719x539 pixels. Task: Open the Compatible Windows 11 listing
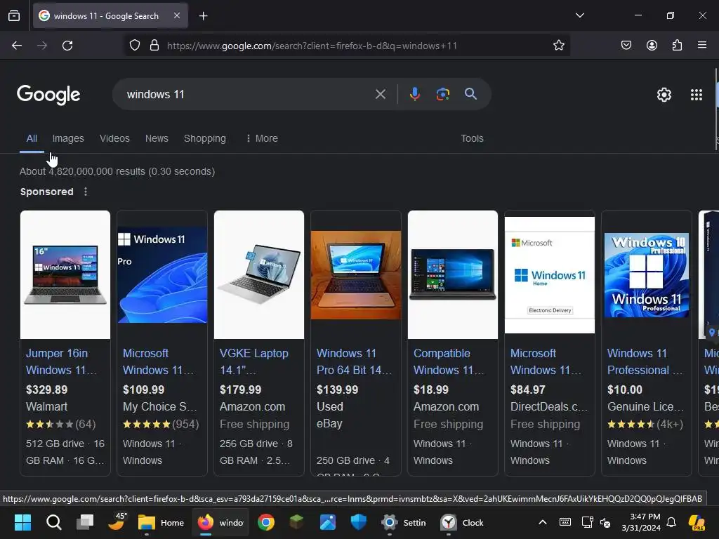coord(449,361)
